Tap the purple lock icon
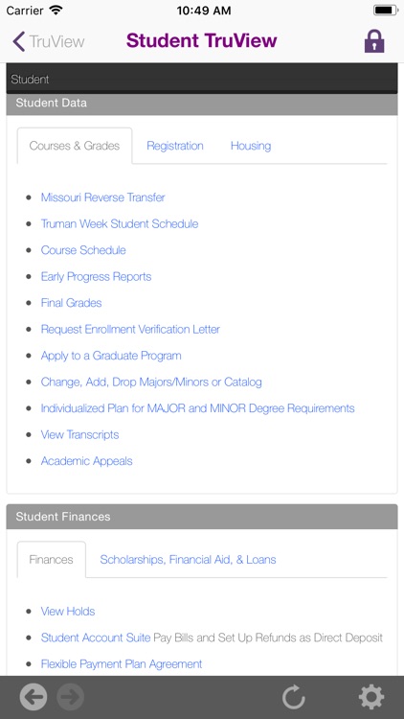Image resolution: width=404 pixels, height=719 pixels. (374, 41)
